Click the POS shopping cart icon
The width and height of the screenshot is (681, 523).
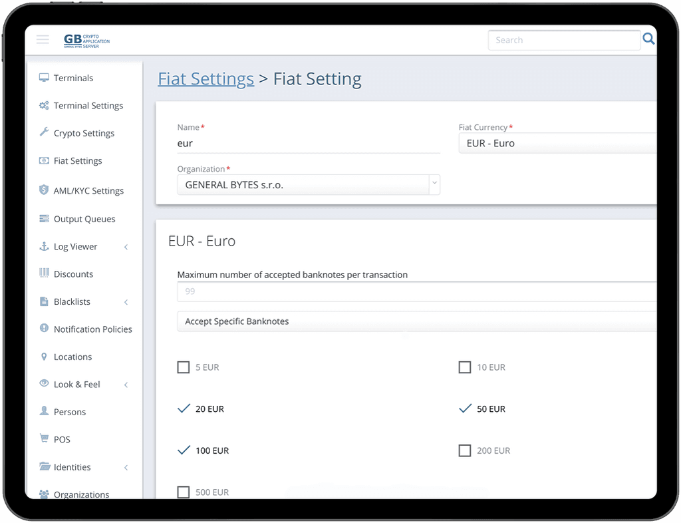coord(45,439)
